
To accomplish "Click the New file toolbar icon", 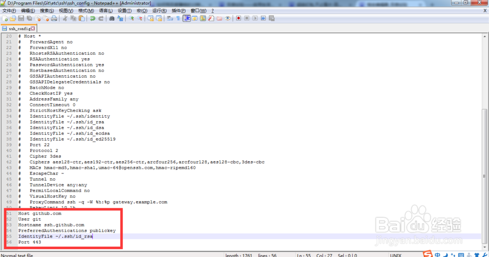I will 5,19.
